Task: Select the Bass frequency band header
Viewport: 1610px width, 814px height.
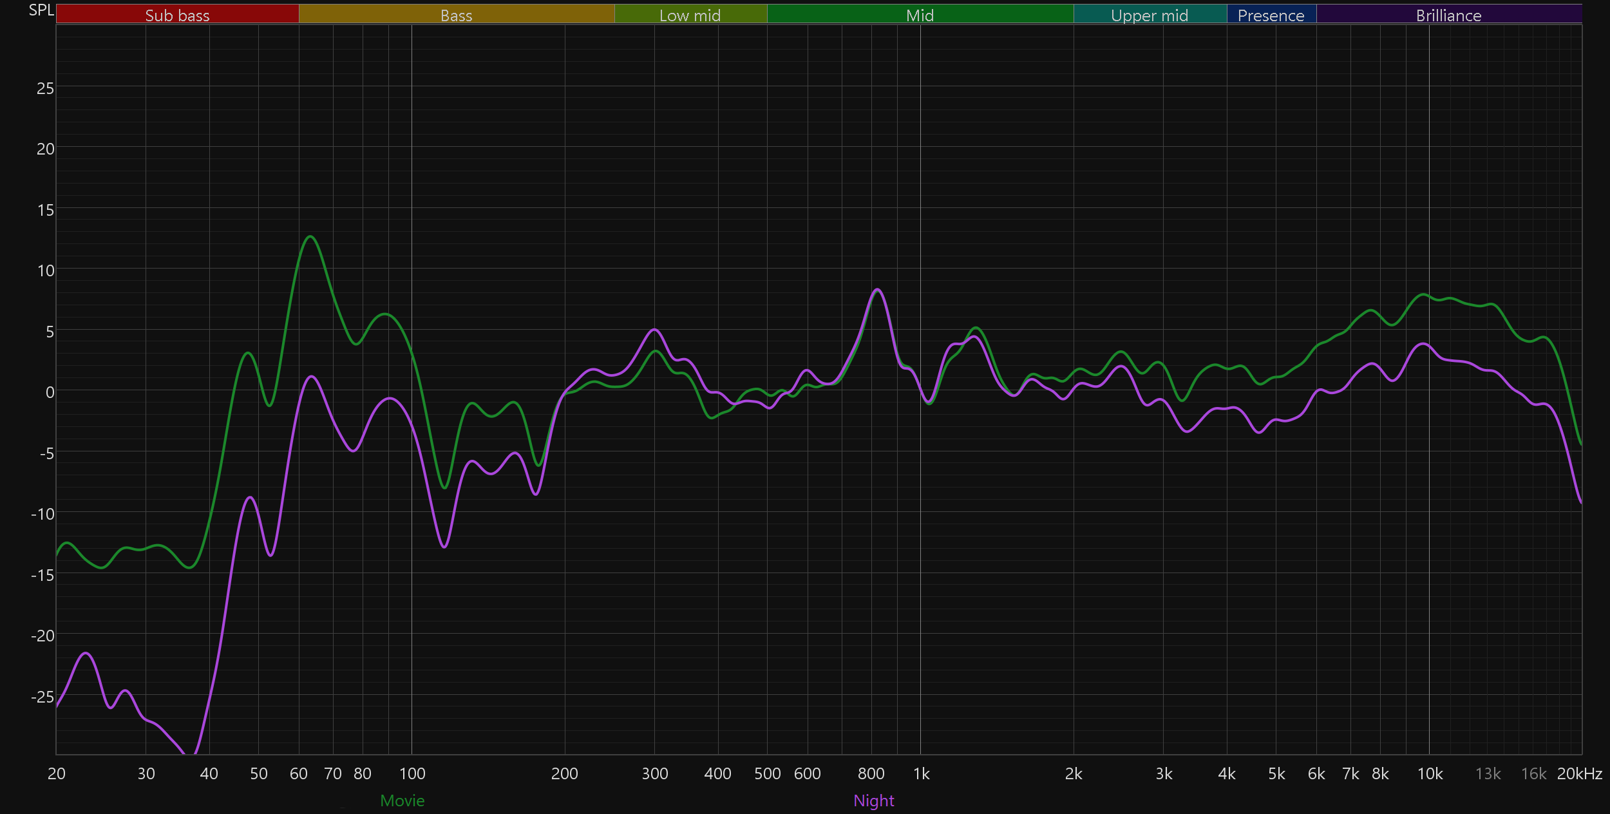Action: coord(456,15)
